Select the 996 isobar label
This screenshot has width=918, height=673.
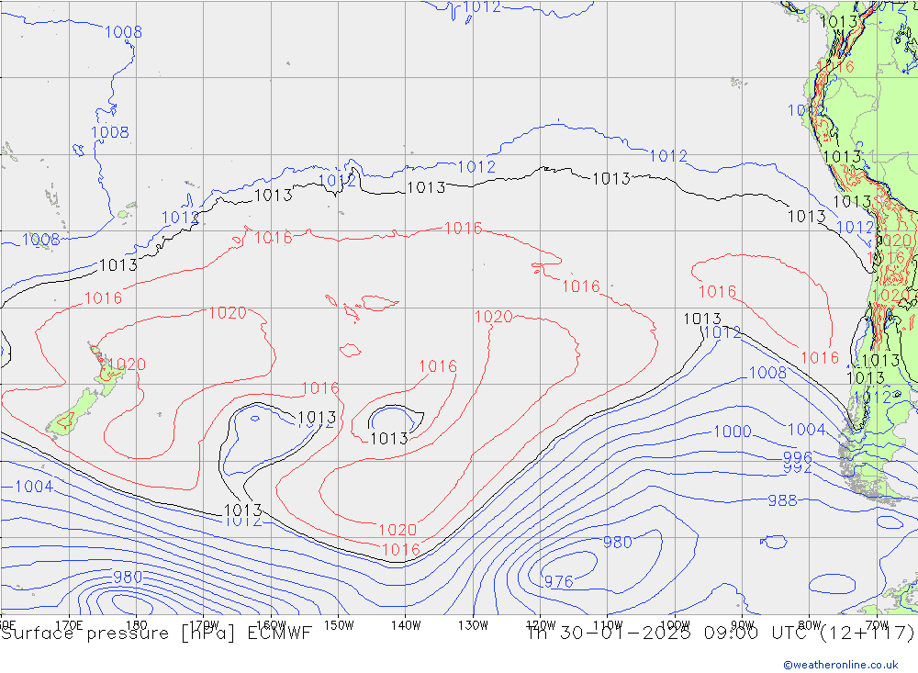click(x=797, y=457)
